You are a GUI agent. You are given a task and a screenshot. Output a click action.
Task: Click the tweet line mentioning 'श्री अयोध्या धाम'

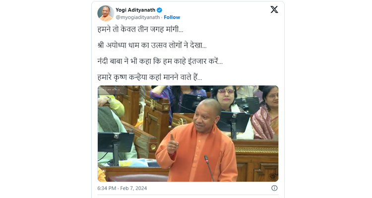[x=152, y=45]
